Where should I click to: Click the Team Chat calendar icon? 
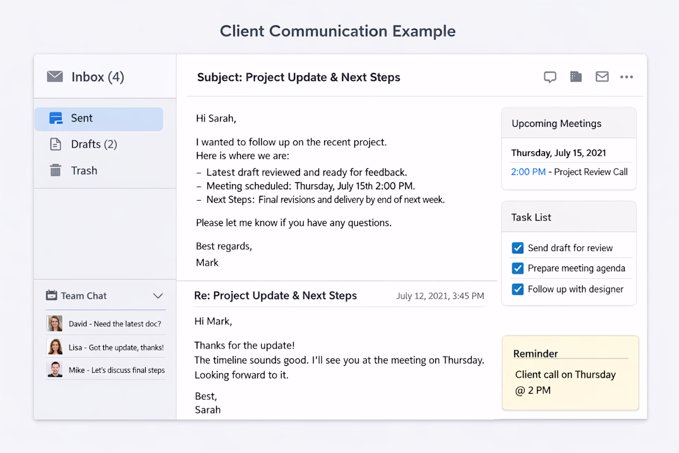point(51,295)
